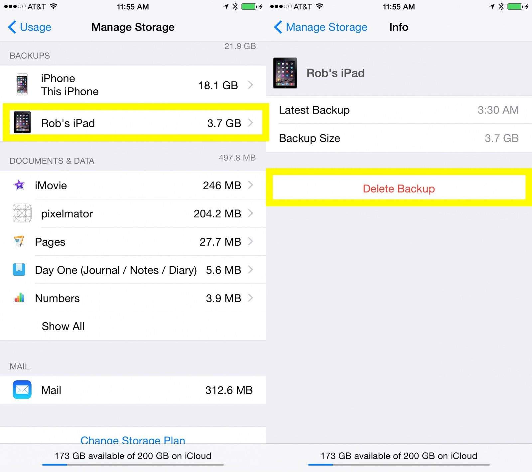The height and width of the screenshot is (472, 532).
Task: Tap the iMovie star icon
Action: tap(19, 185)
